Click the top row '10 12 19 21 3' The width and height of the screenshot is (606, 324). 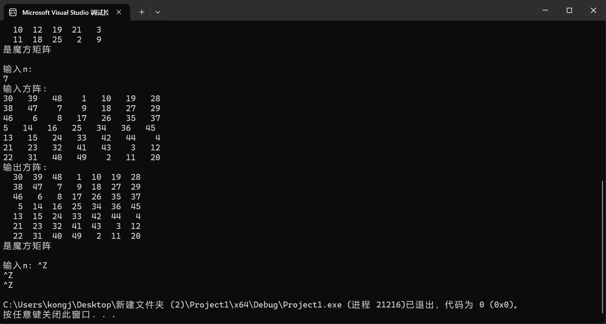click(57, 30)
